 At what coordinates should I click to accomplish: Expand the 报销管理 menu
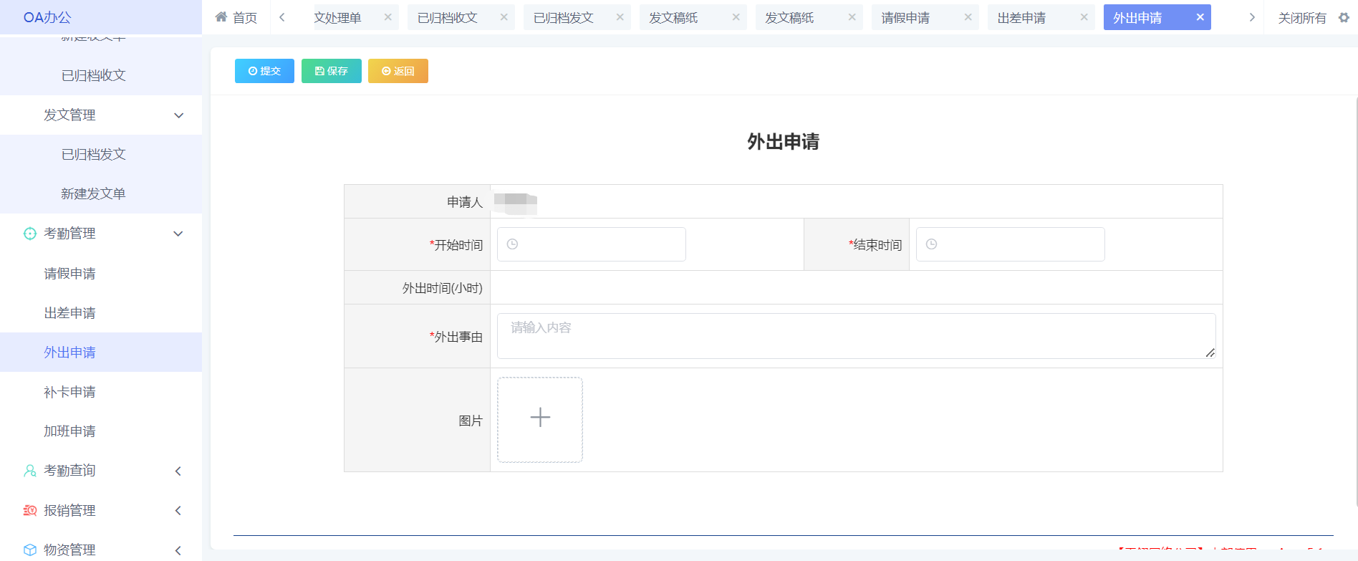(178, 510)
